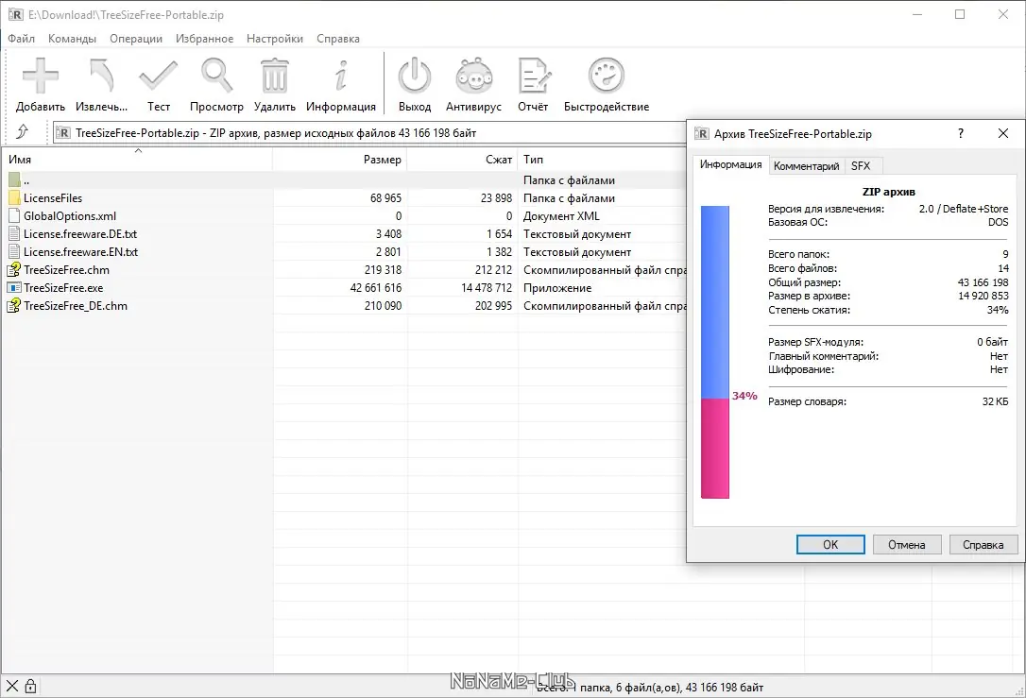Click the Справка button in the dialog
1026x698 pixels.
tap(983, 544)
